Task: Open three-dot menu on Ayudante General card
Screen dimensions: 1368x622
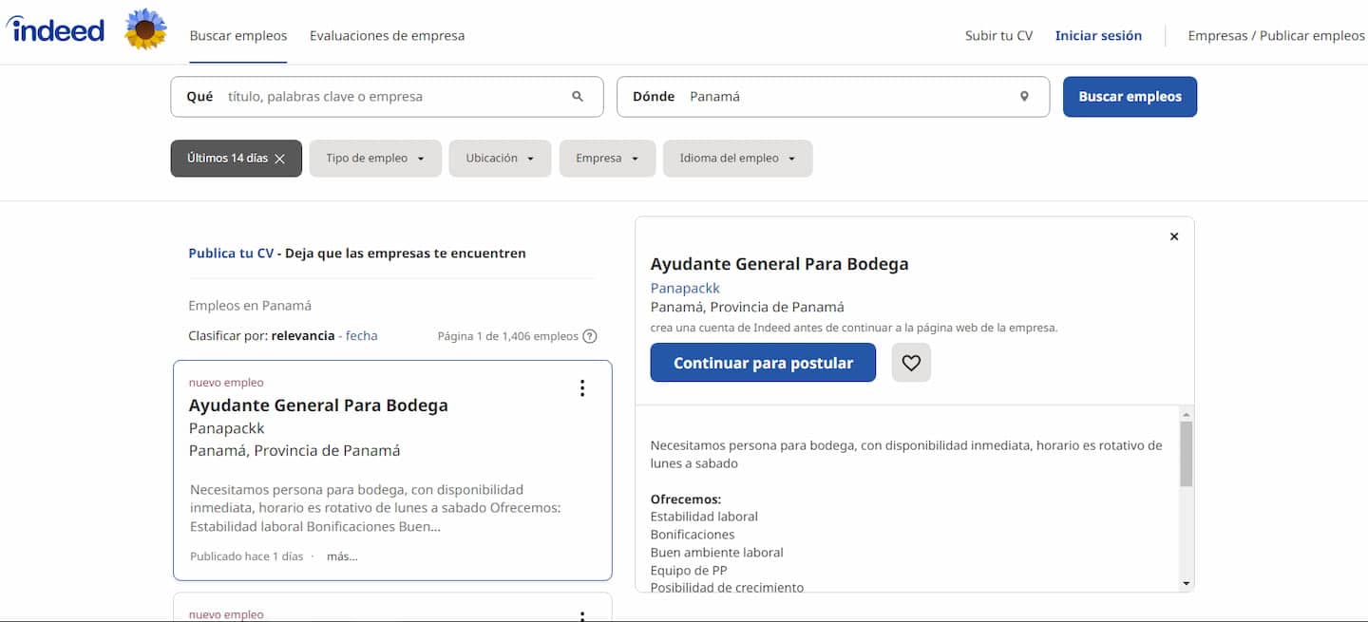Action: coord(582,387)
